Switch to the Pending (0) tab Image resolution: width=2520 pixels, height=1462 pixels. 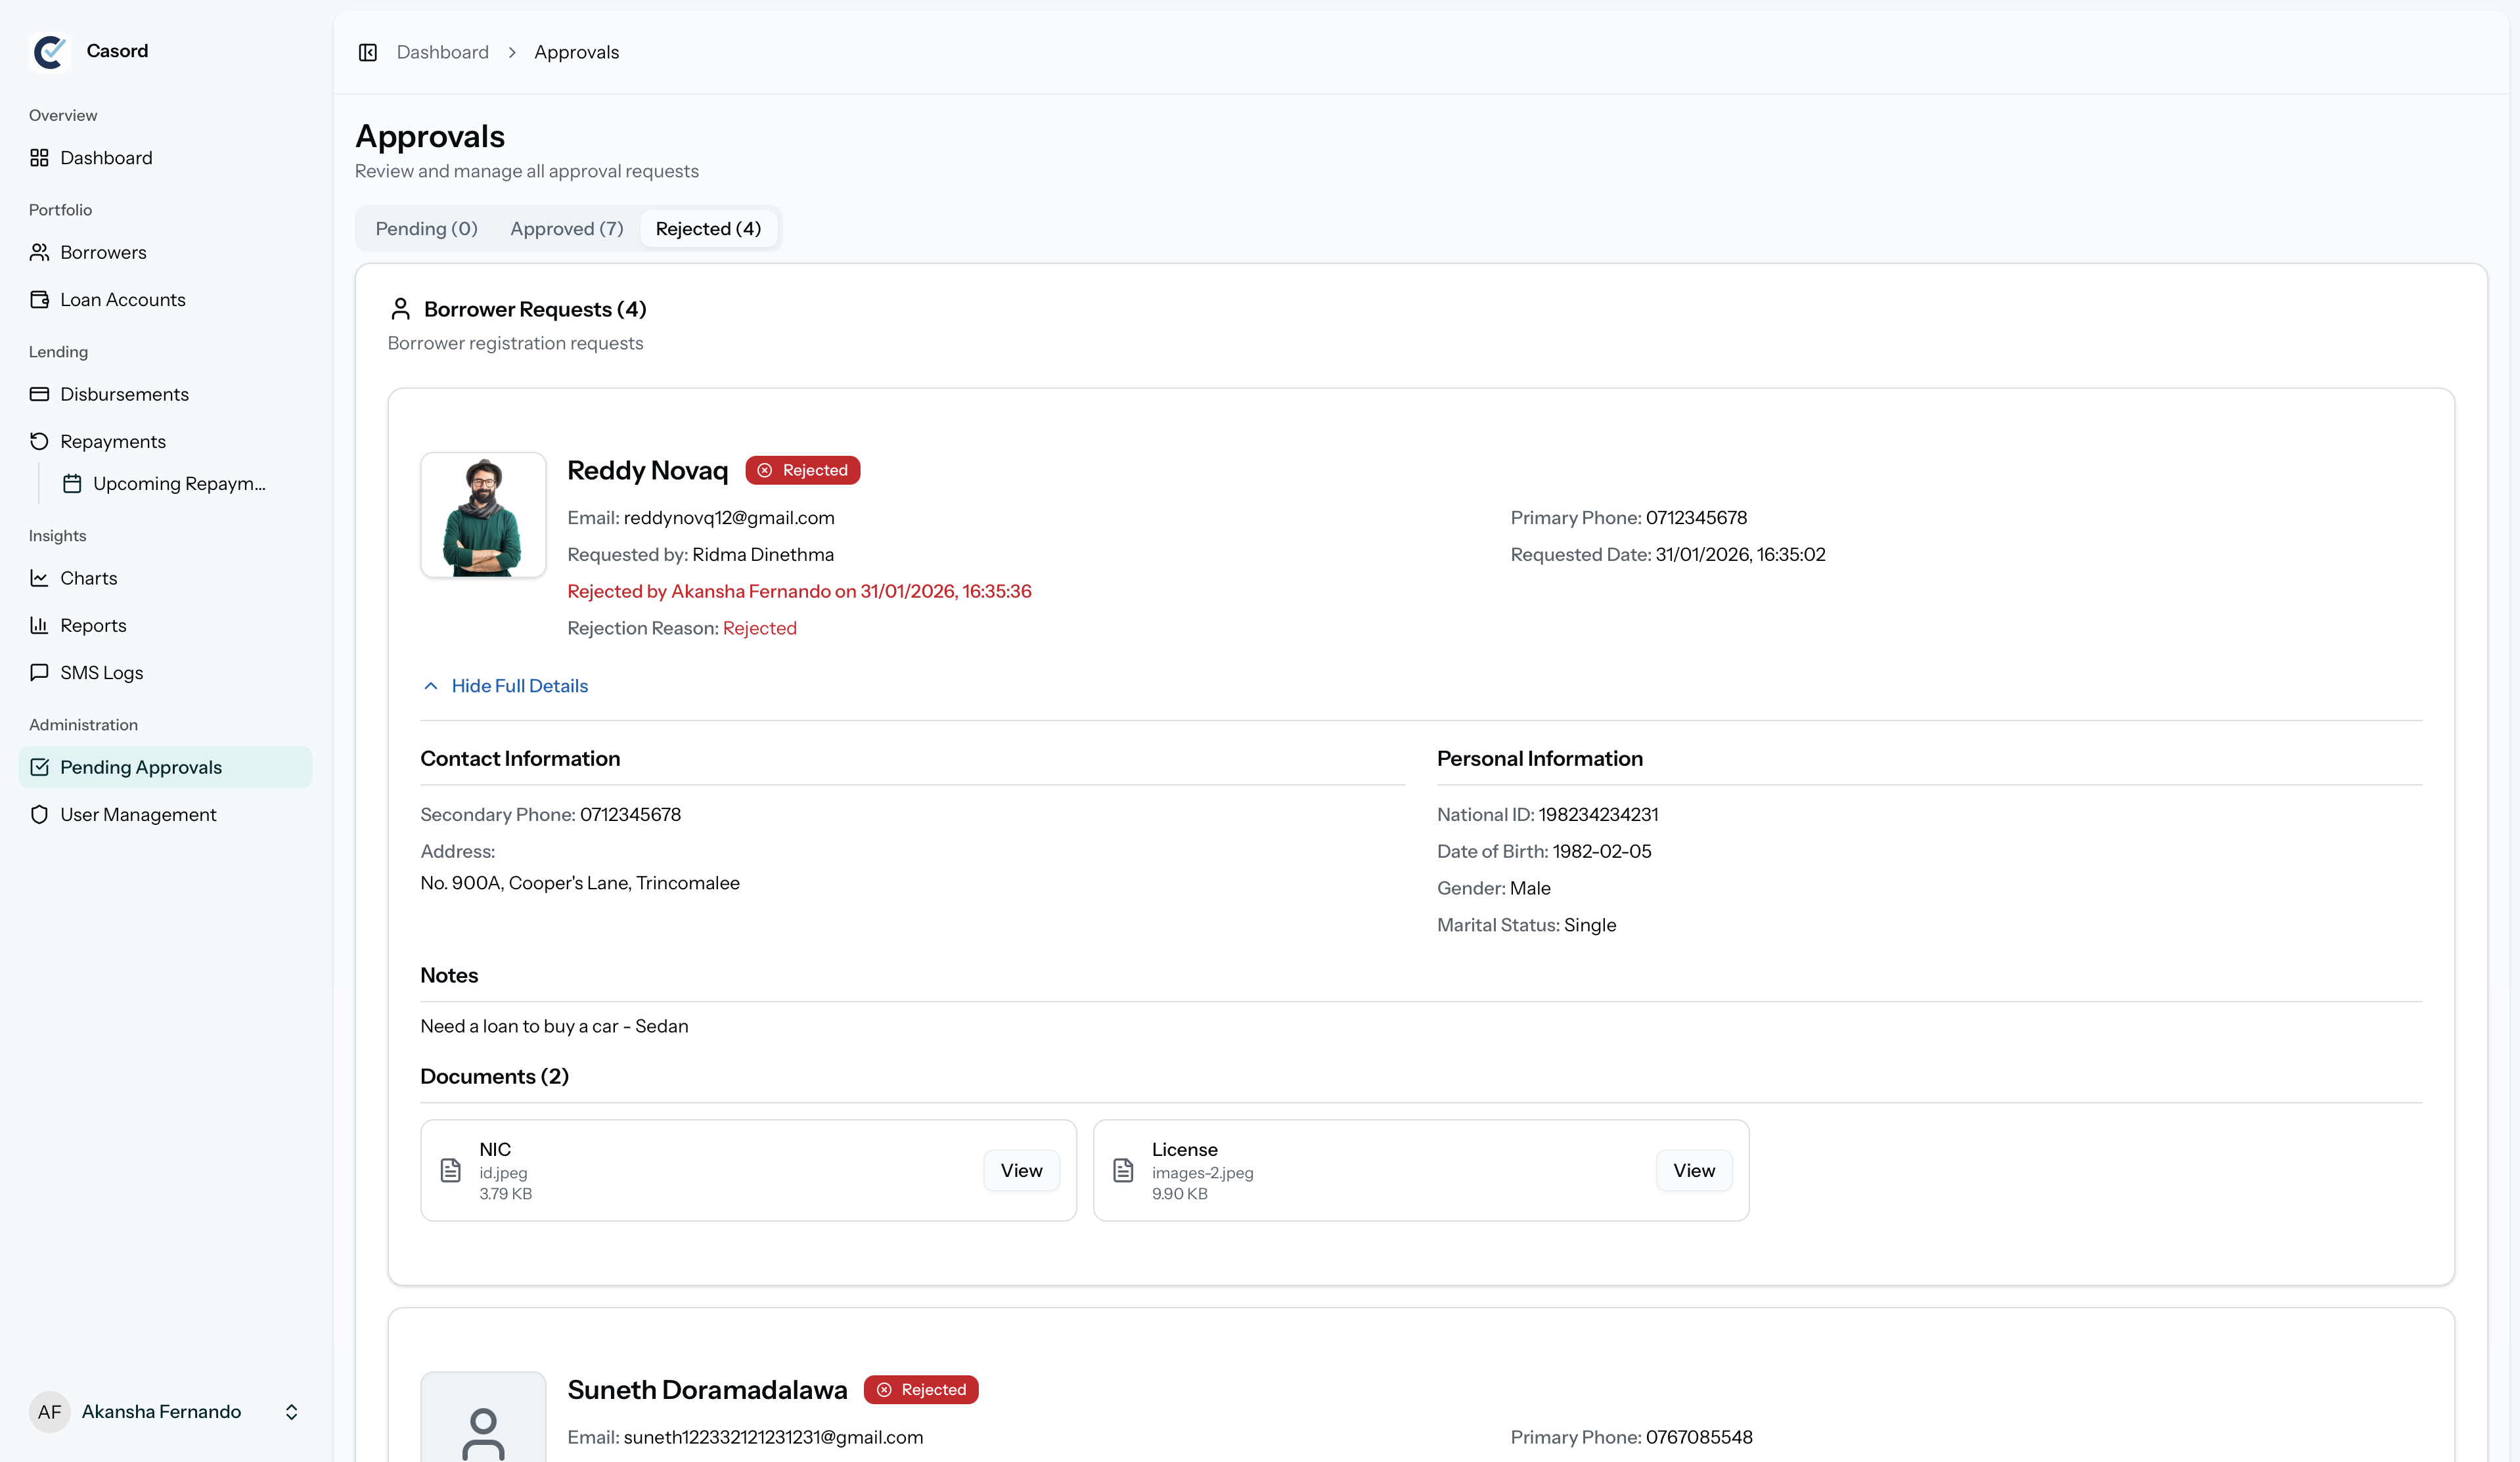pos(426,229)
